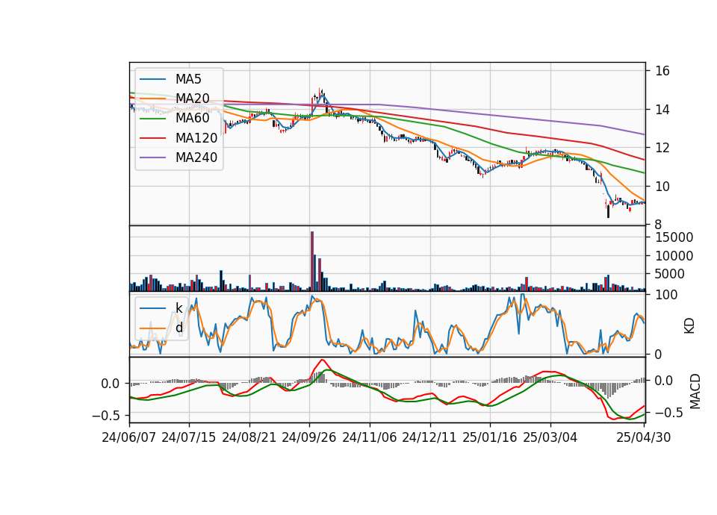Image resolution: width=717 pixels, height=515 pixels.
Task: Click the MA60 legend label
Action: [192, 118]
